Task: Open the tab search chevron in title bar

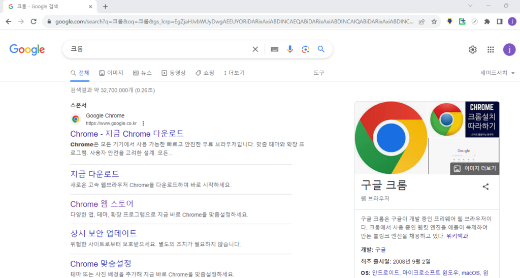Action: coord(470,6)
